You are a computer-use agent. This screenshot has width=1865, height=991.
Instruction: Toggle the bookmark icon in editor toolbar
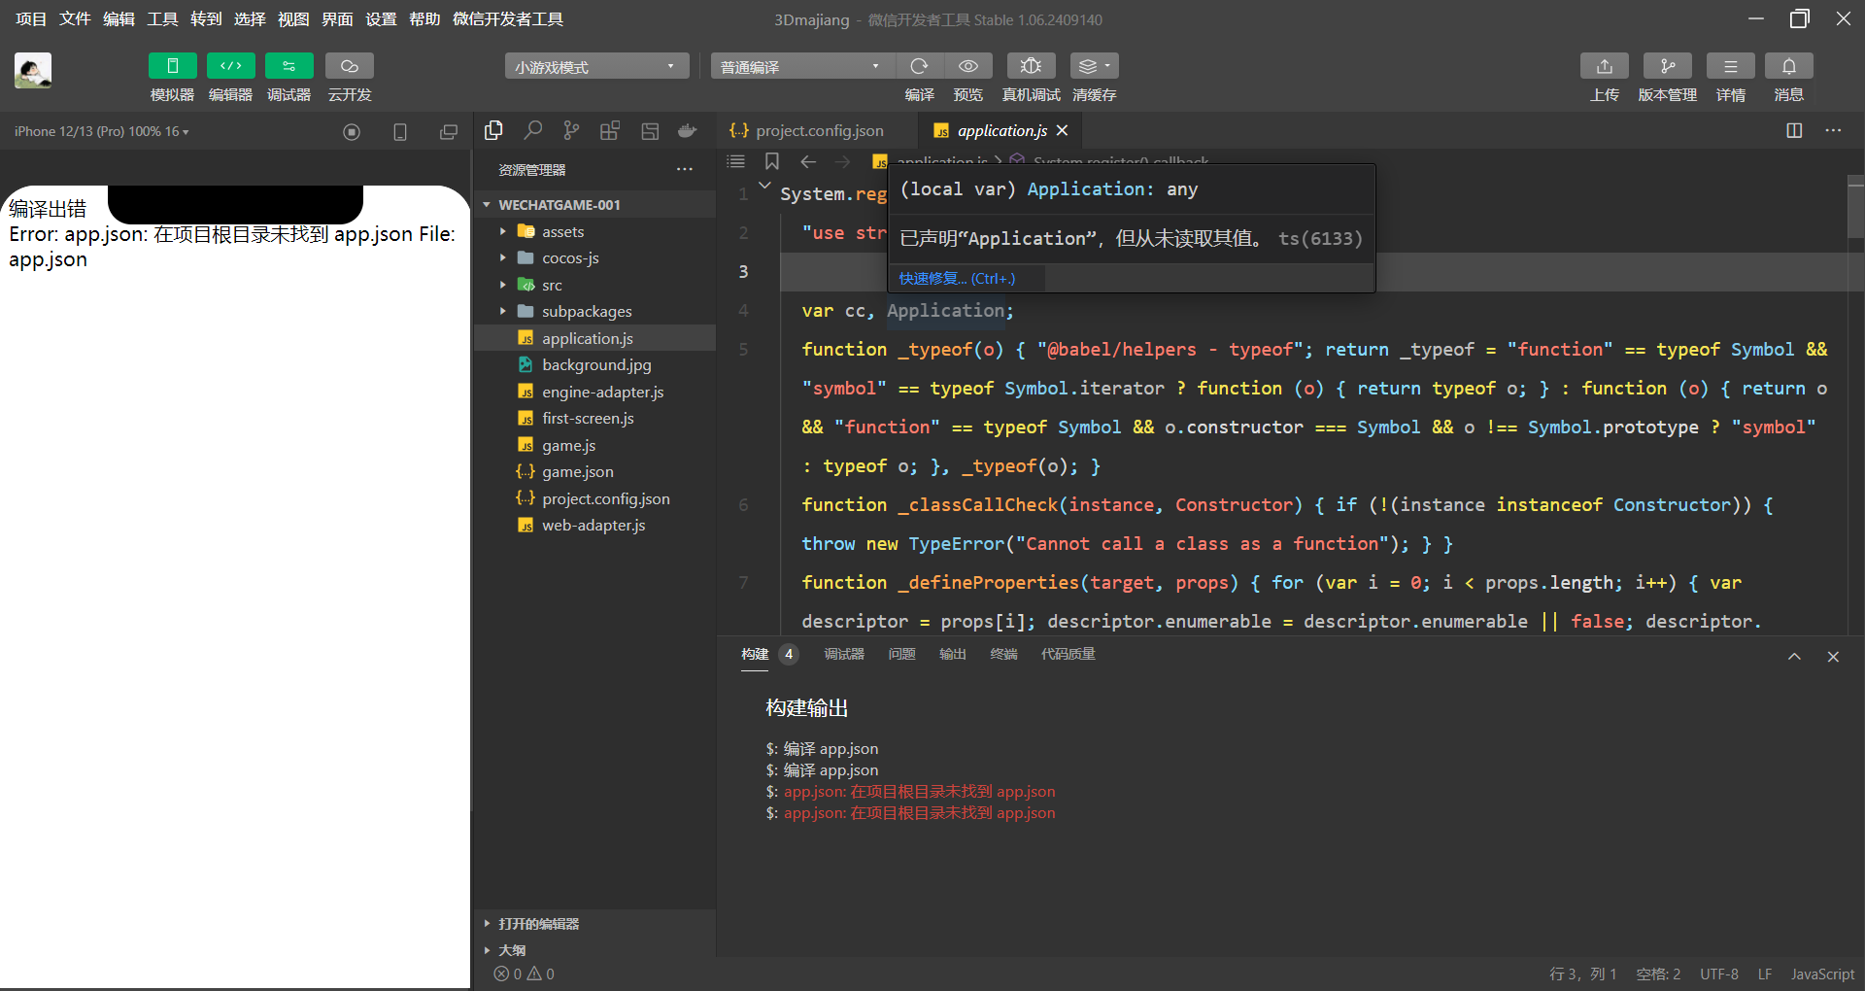tap(772, 161)
